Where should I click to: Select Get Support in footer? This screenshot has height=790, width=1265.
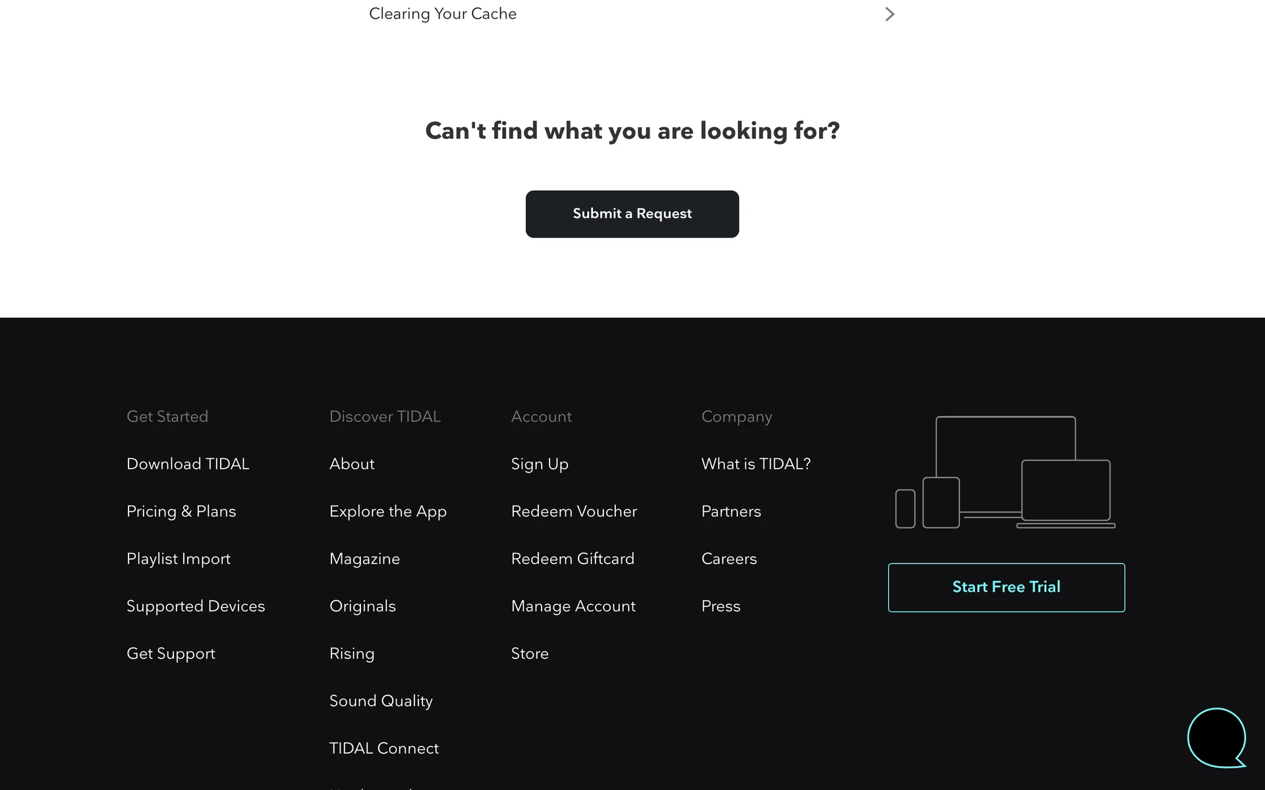[171, 654]
